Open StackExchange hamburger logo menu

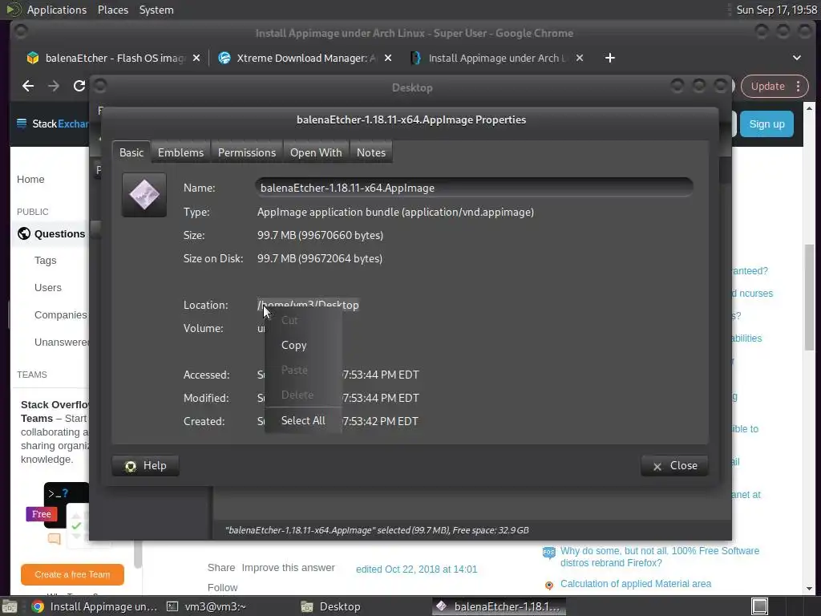(22, 124)
